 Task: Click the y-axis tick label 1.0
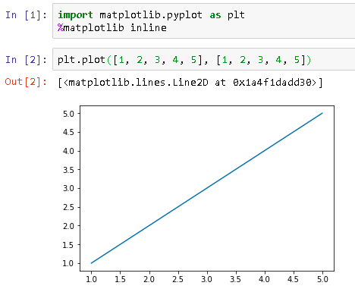click(x=68, y=263)
